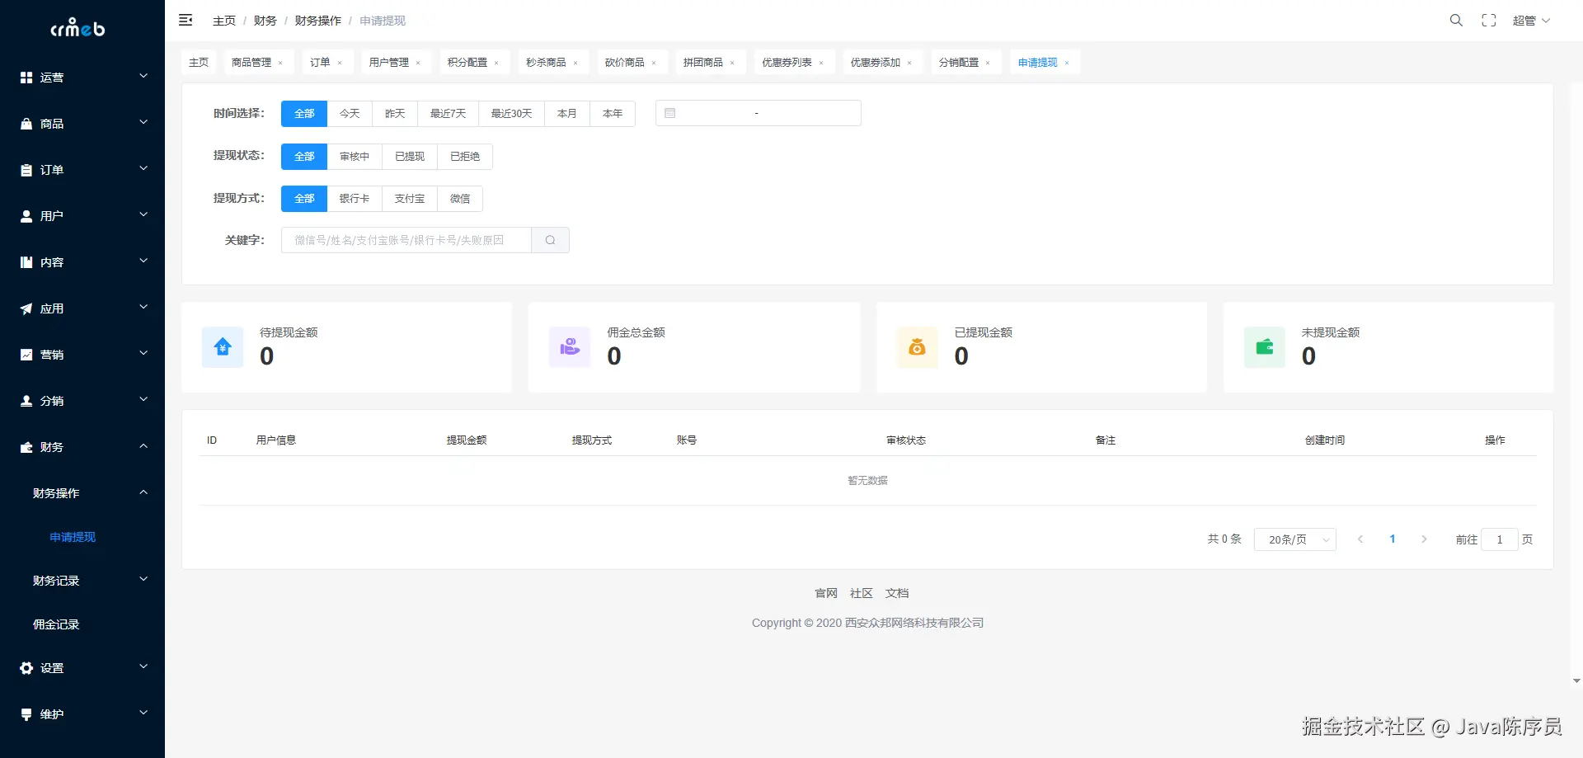
Task: Click the keyword search input field
Action: click(x=406, y=240)
